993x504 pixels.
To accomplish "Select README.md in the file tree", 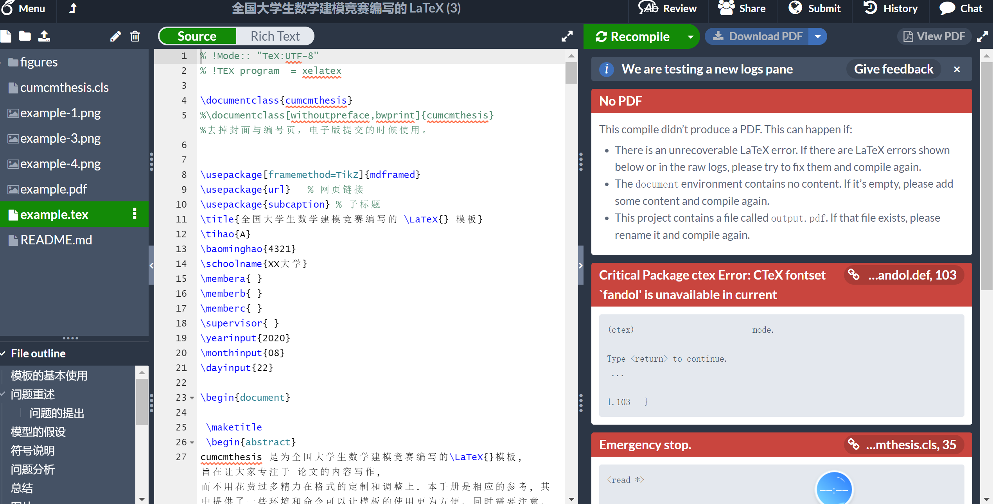I will [x=56, y=240].
